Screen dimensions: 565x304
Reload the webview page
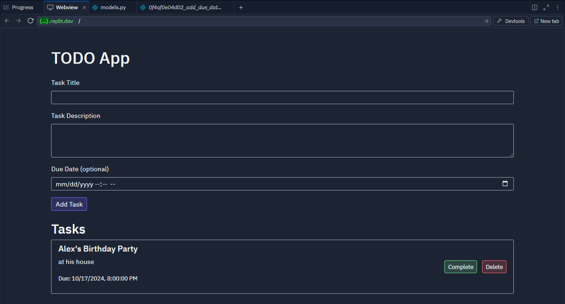click(30, 21)
